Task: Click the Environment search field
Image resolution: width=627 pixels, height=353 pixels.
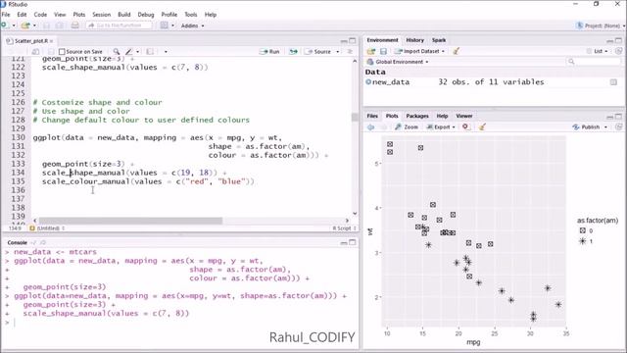Action: pyautogui.click(x=594, y=62)
